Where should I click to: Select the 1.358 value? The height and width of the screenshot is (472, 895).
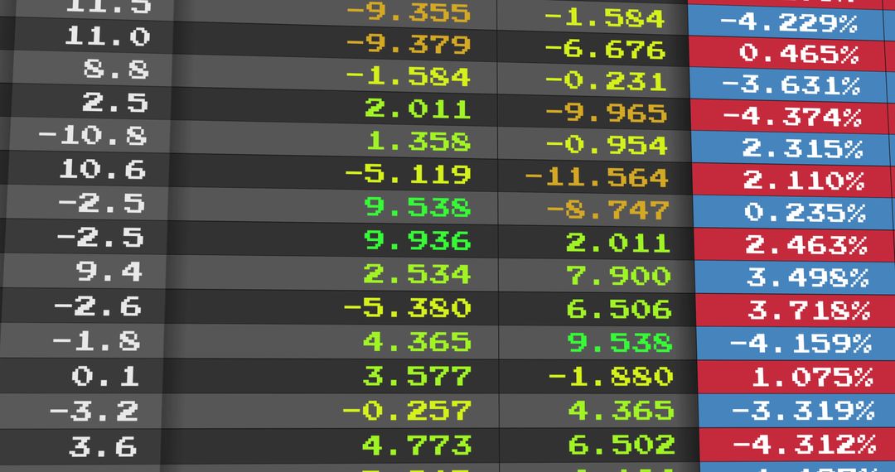418,142
